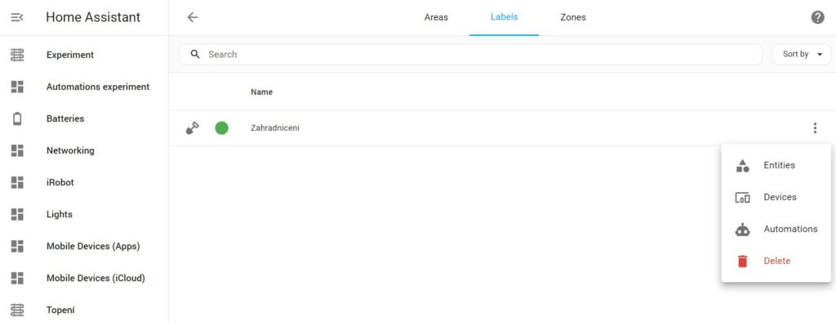Click the Networking dashboard icon
The height and width of the screenshot is (322, 836).
point(17,150)
